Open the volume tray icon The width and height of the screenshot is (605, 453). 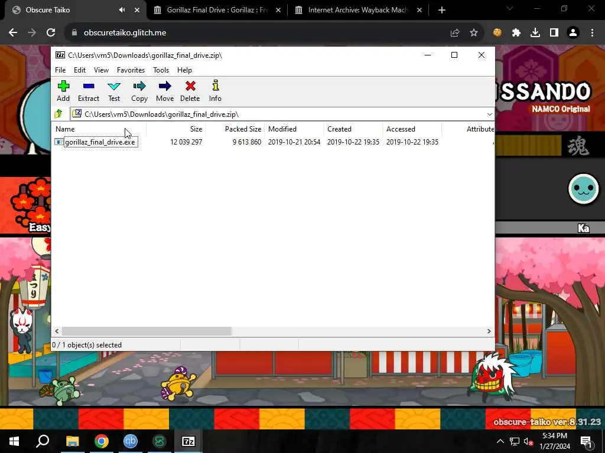[x=528, y=441]
